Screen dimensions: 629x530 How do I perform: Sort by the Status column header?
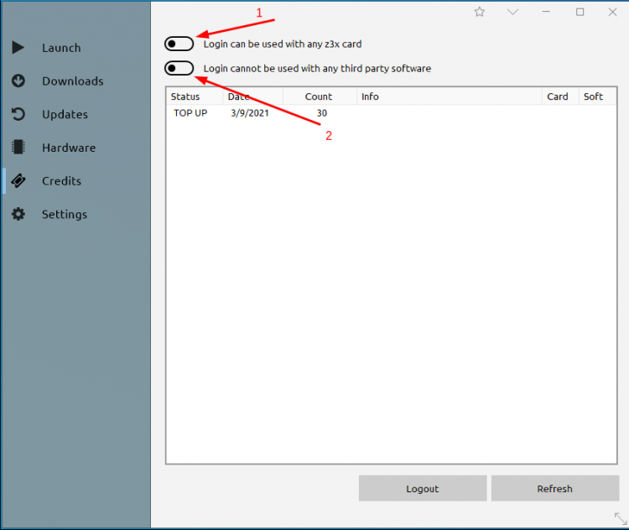point(195,96)
